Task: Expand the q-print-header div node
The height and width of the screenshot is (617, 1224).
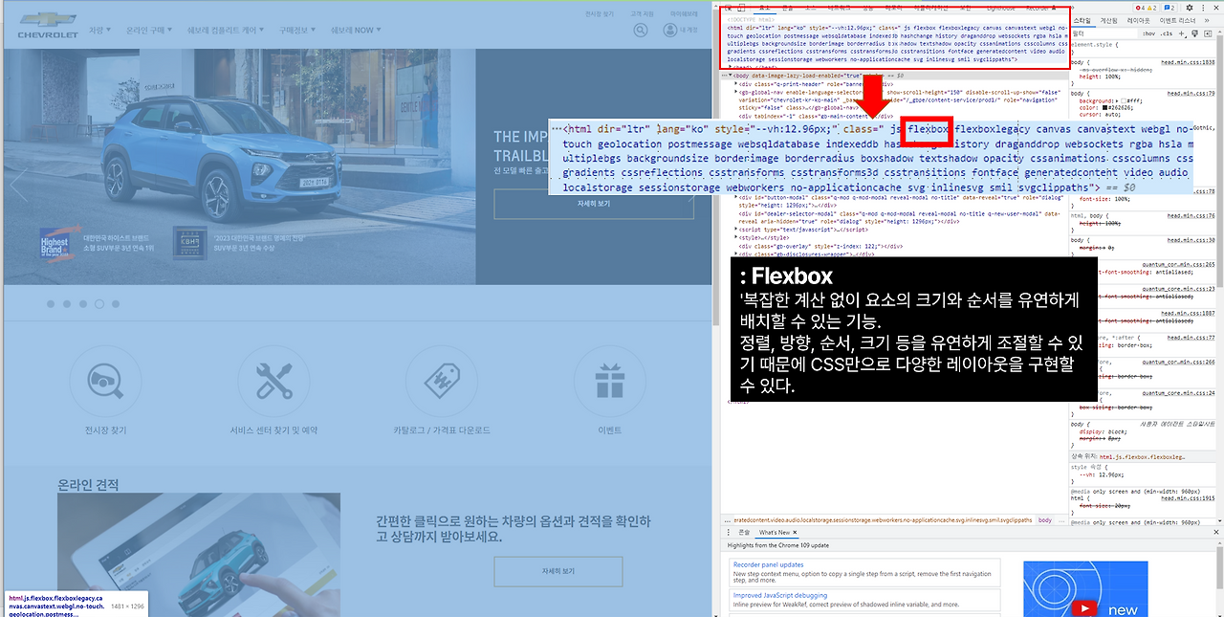Action: pos(736,84)
